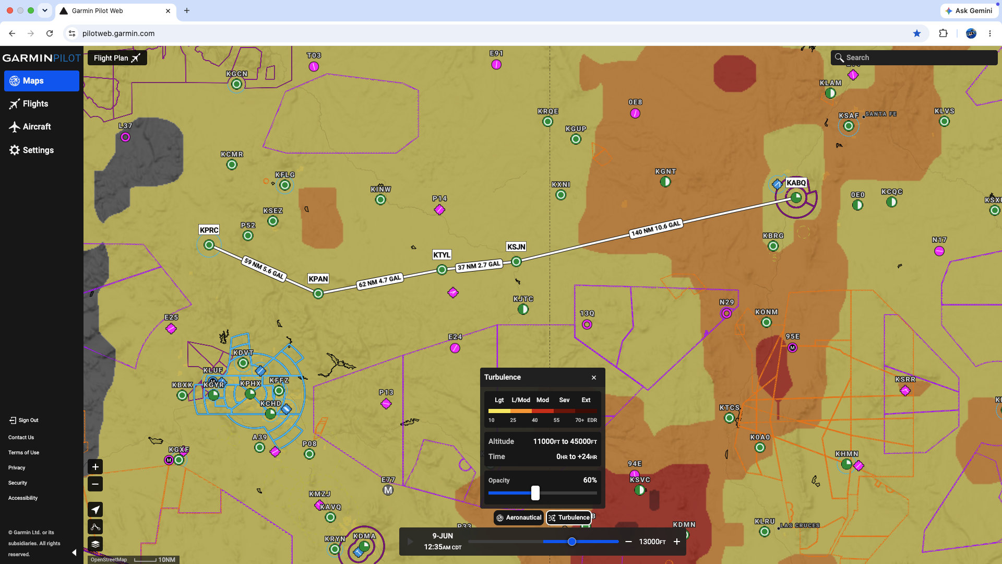This screenshot has width=1002, height=564.
Task: Bookmark this page with star icon
Action: pyautogui.click(x=917, y=33)
